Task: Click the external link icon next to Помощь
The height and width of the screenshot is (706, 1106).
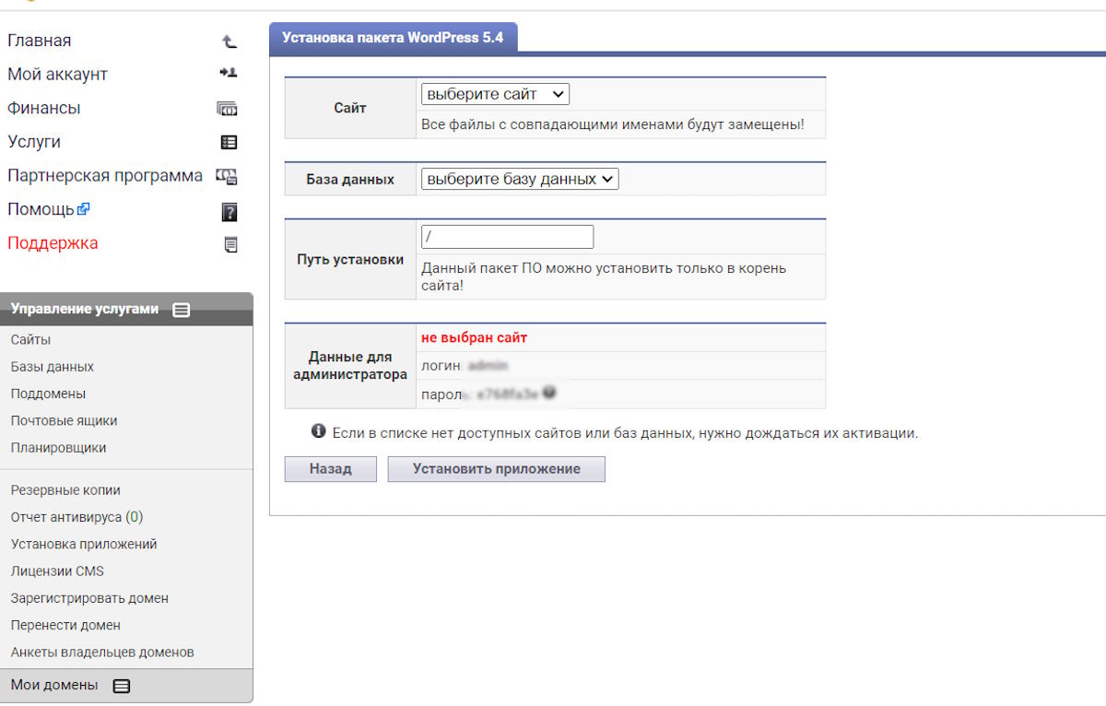Action: tap(84, 209)
